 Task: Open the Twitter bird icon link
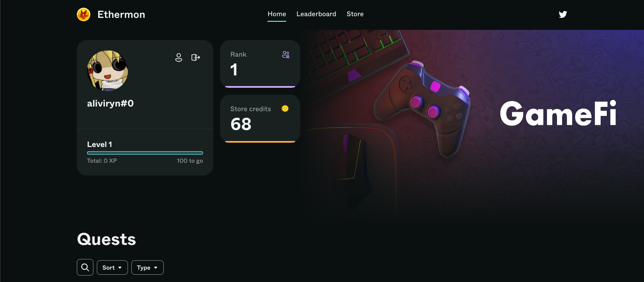click(563, 14)
